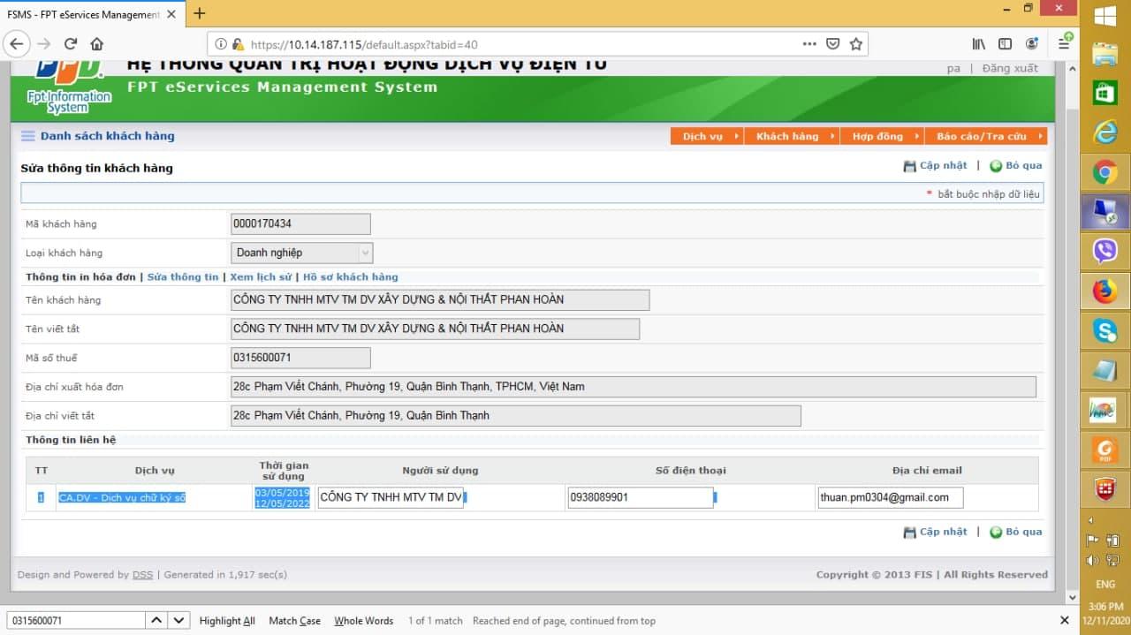This screenshot has height=635, width=1131.
Task: Click the Địa chỉ xuất hóa đơn field
Action: [633, 387]
